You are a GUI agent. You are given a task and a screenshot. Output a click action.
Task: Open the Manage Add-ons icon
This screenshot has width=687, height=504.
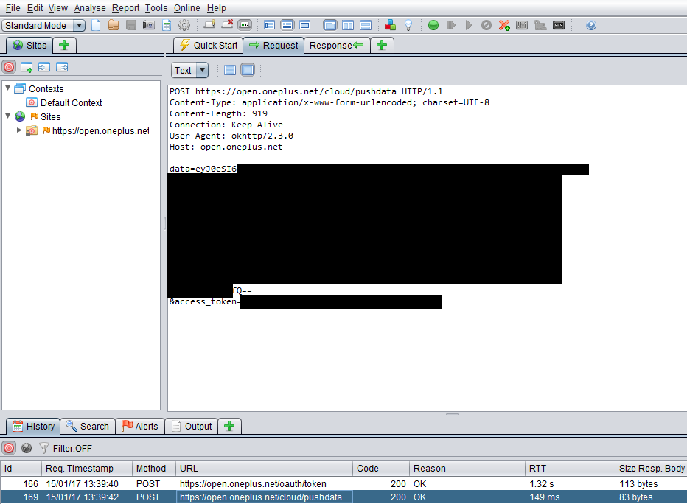[390, 24]
